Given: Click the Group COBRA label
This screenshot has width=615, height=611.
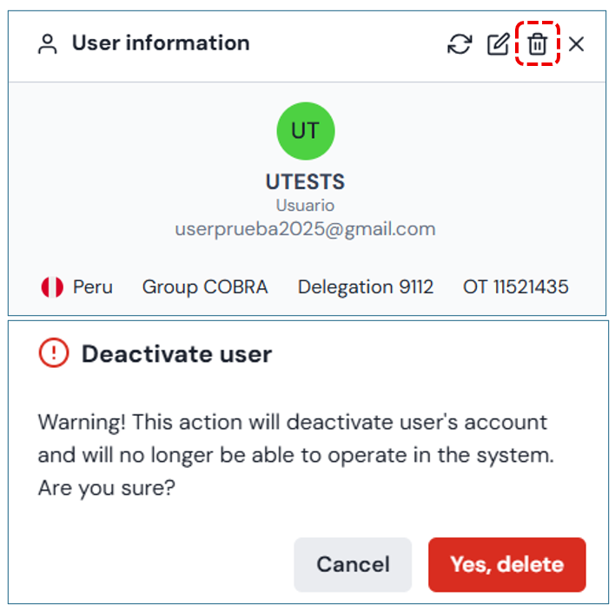Looking at the screenshot, I should pyautogui.click(x=205, y=287).
